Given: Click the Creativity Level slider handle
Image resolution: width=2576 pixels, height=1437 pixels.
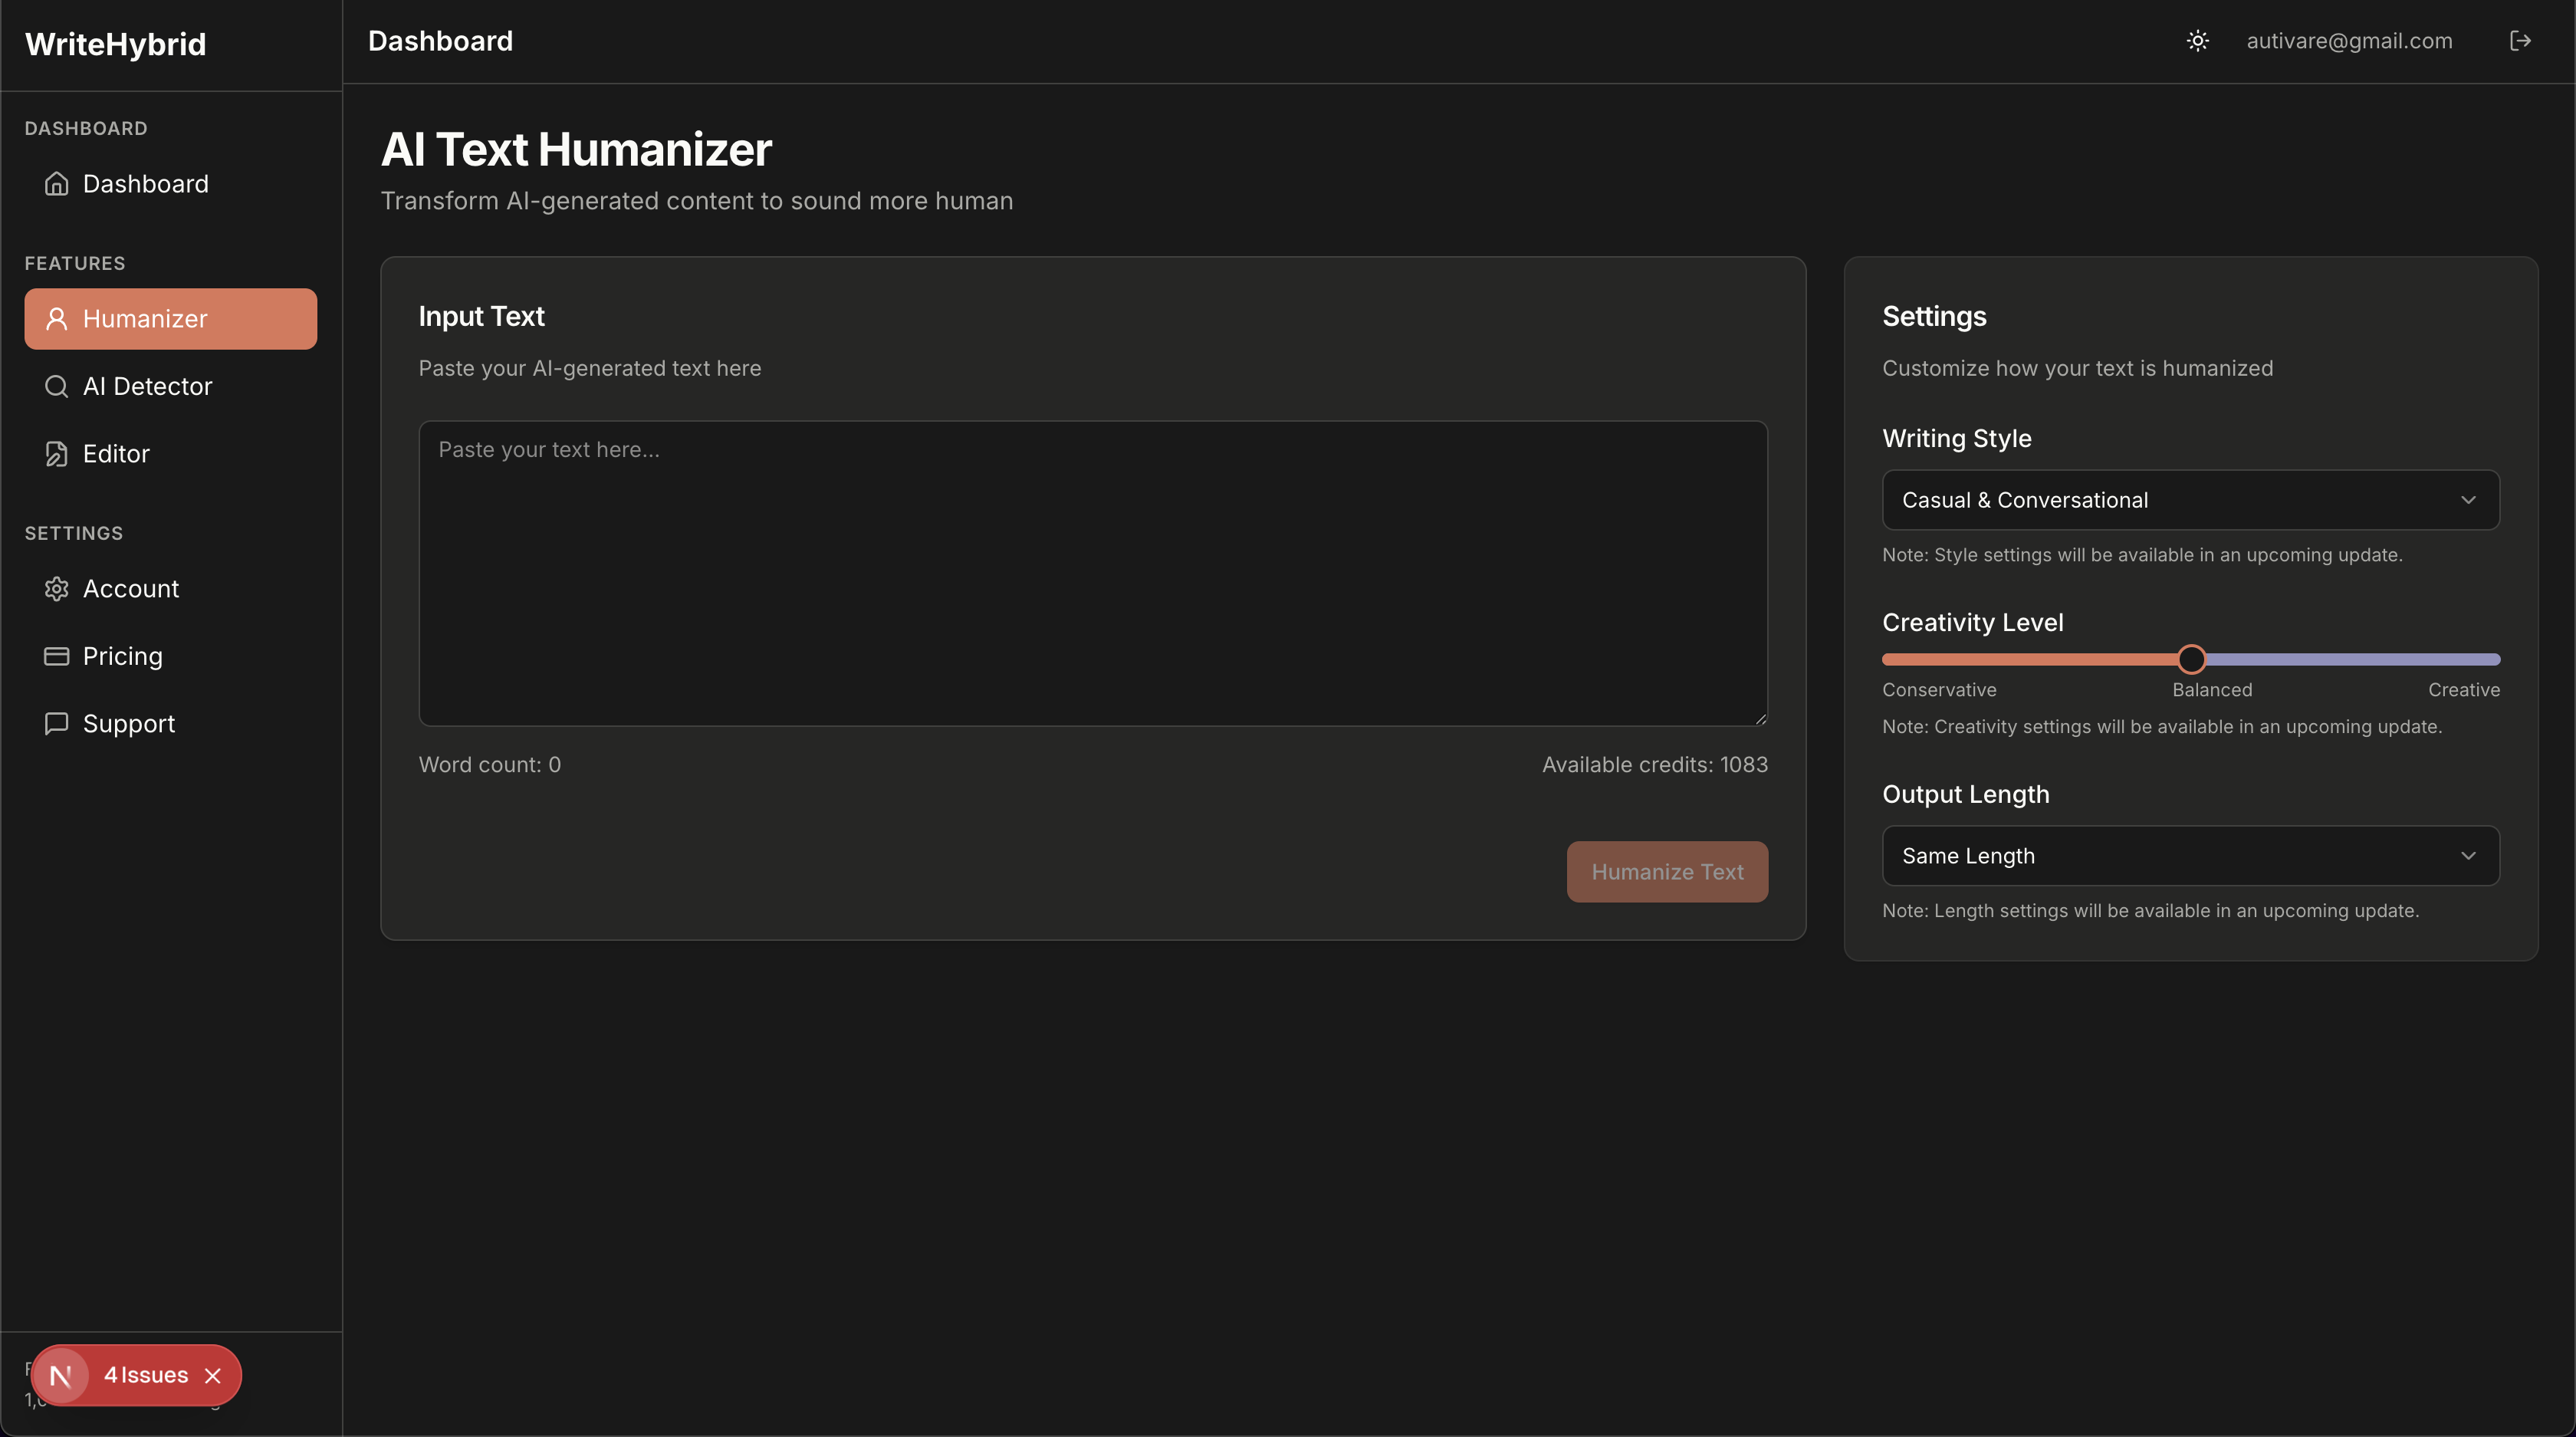Looking at the screenshot, I should click(x=2191, y=659).
